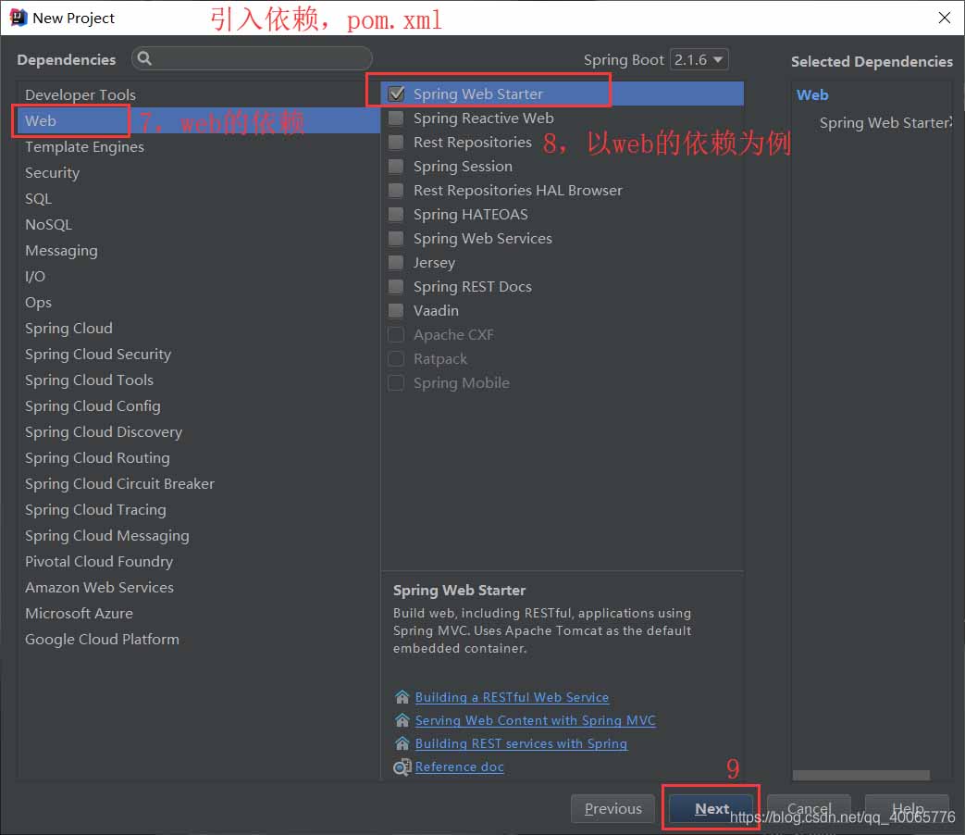Open the Messaging category
The image size is (965, 835).
pyautogui.click(x=198, y=250)
